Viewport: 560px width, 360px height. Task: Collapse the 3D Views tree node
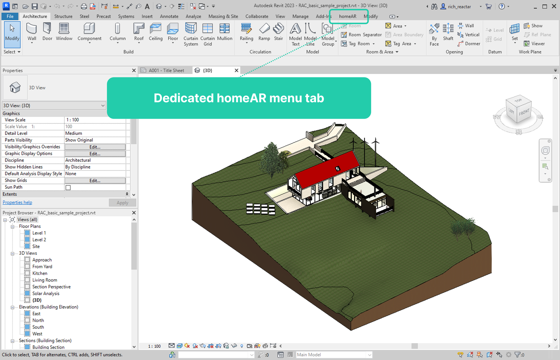click(12, 253)
